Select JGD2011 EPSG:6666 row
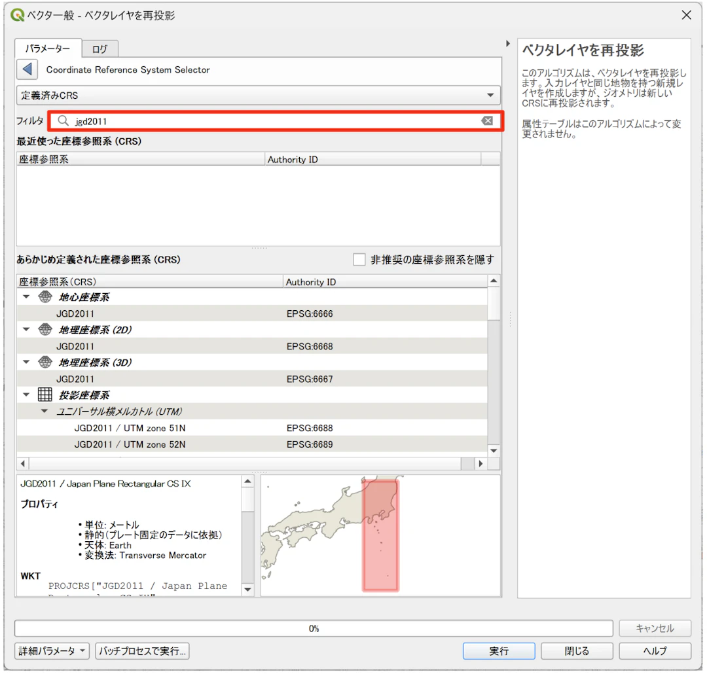Image resolution: width=707 pixels, height=674 pixels. click(x=252, y=313)
